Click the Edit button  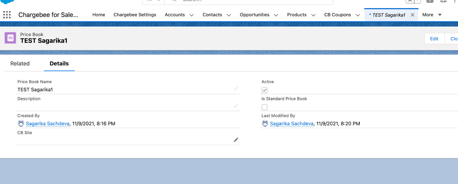coord(434,39)
